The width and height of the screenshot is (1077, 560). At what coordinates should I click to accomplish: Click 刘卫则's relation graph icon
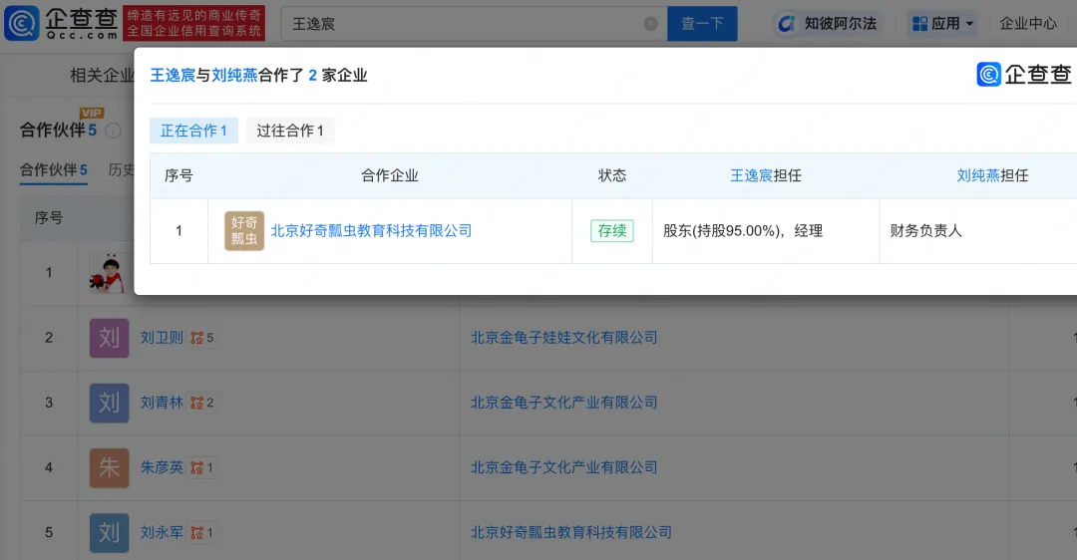click(197, 338)
